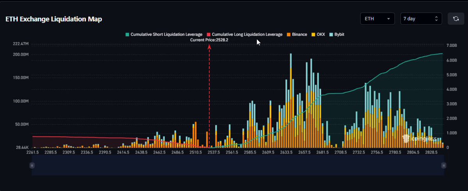Click the 50.00M left axis label
Screen dimensions: 468x191
coord(22,124)
